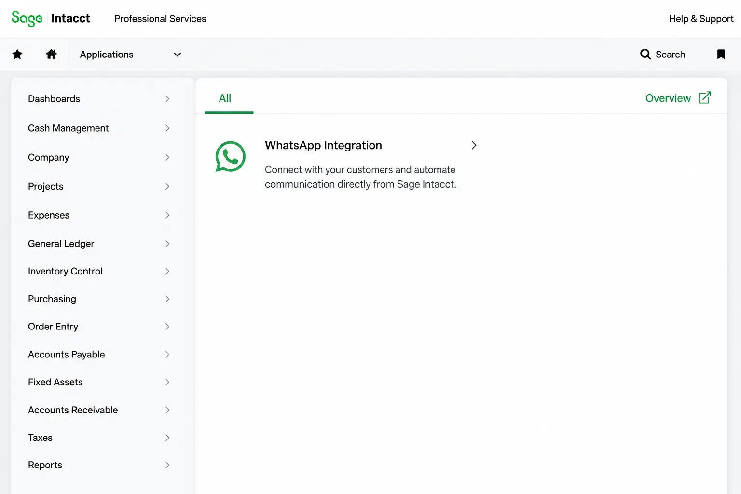
Task: Go to home via house icon
Action: (52, 54)
